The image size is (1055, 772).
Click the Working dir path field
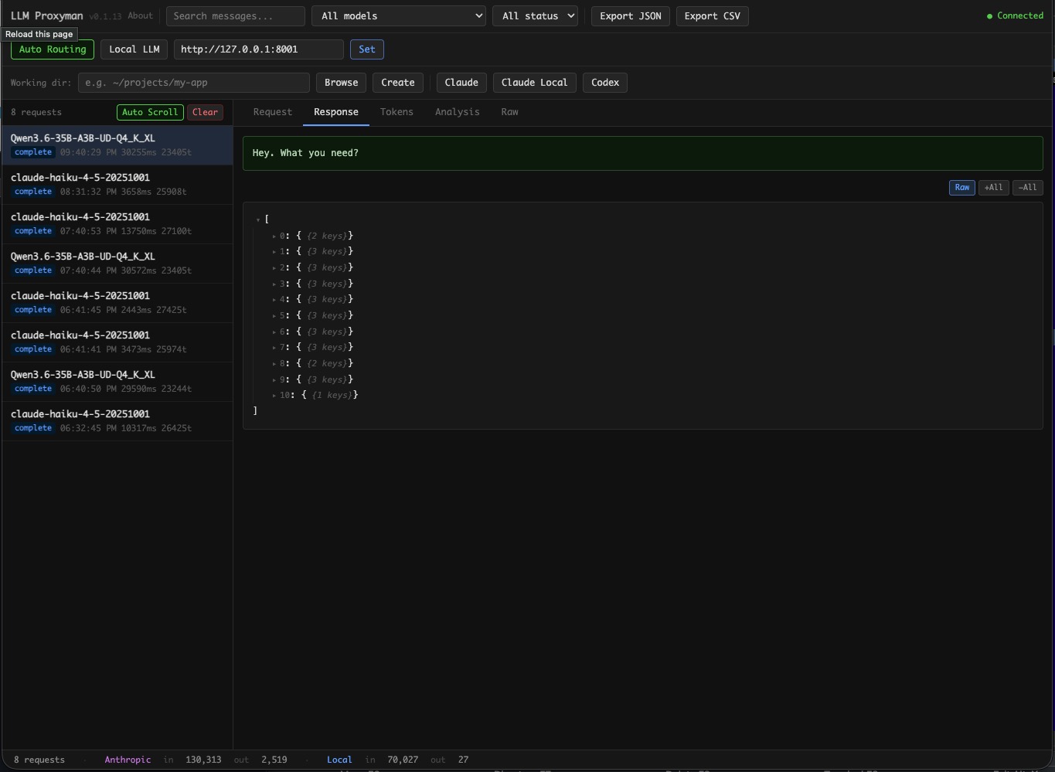pos(194,83)
